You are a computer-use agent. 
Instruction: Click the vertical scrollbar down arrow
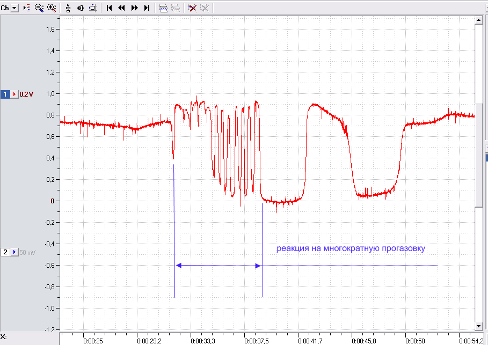coord(479,326)
